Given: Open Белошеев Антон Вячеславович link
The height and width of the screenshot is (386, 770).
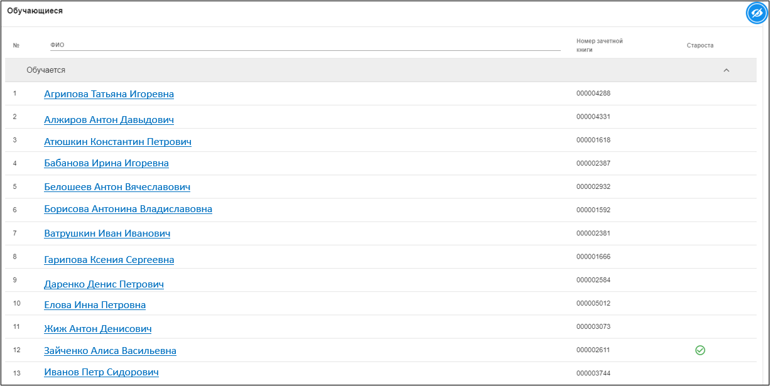Looking at the screenshot, I should pyautogui.click(x=117, y=187).
